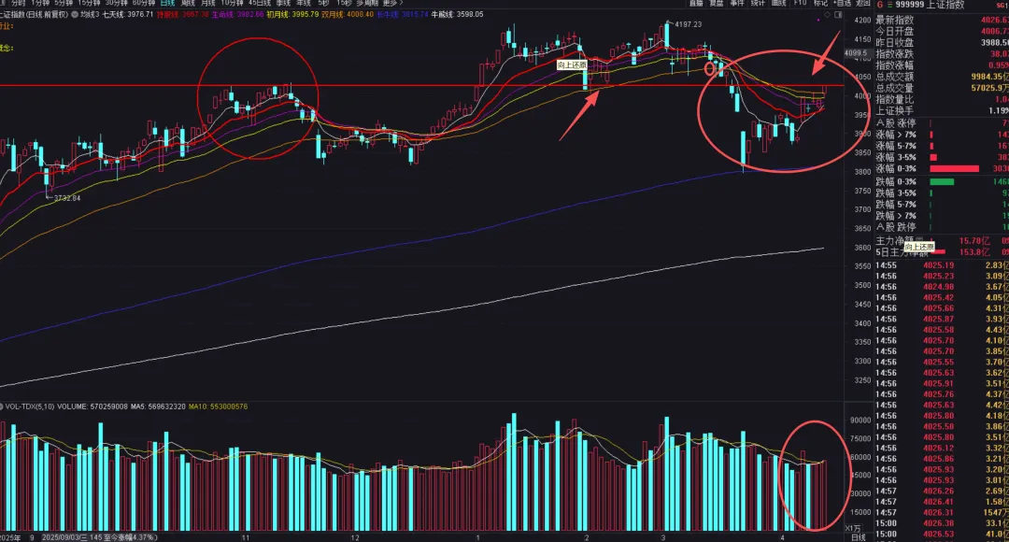
Task: Open the 事件 events tool
Action: pyautogui.click(x=737, y=3)
